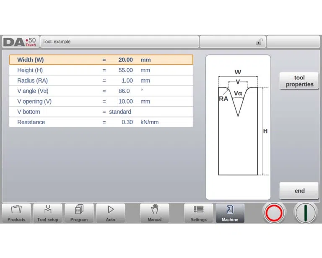The height and width of the screenshot is (258, 322).
Task: Click the empty top-right header panel
Action: [x=293, y=42]
